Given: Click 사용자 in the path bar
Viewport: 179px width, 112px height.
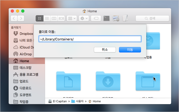Looking at the screenshot, I should click(x=78, y=101).
